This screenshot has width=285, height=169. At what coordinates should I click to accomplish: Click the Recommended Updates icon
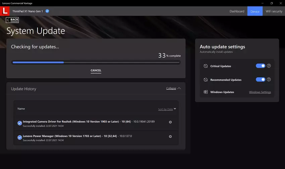coord(206,80)
